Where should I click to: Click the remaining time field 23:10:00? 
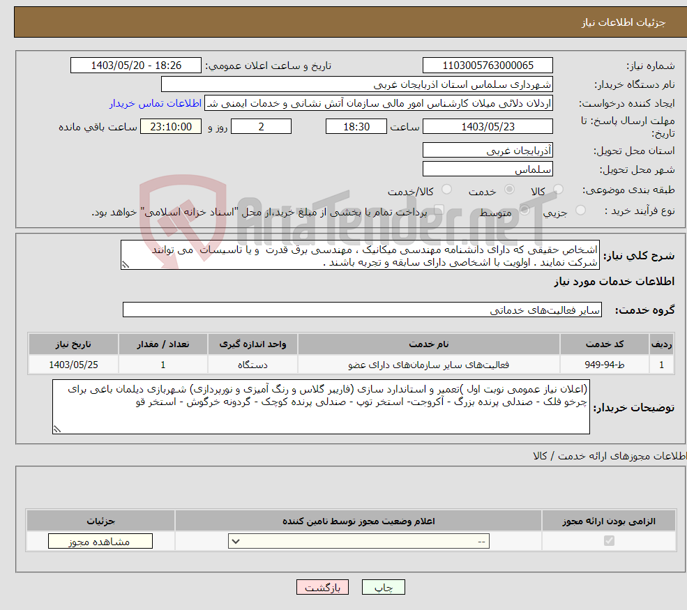click(171, 127)
